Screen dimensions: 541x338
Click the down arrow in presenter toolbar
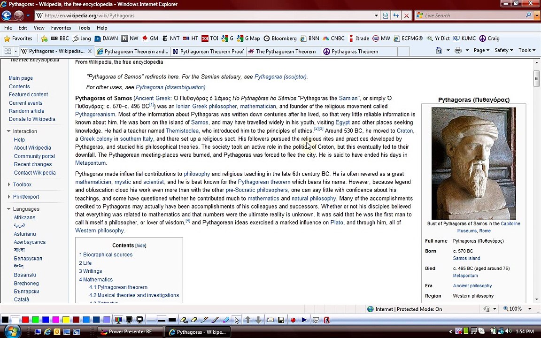point(258,320)
